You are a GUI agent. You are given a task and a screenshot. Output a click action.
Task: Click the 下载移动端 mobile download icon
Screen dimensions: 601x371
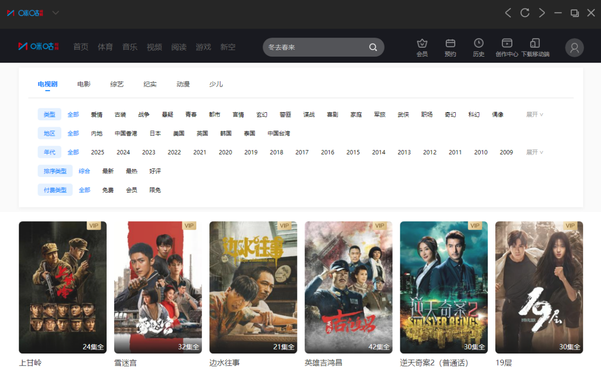[535, 44]
